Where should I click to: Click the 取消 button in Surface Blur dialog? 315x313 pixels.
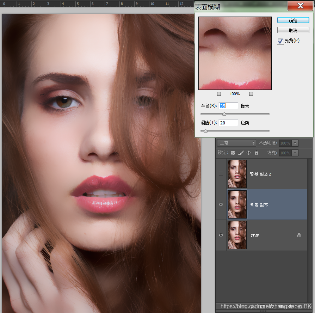click(293, 30)
